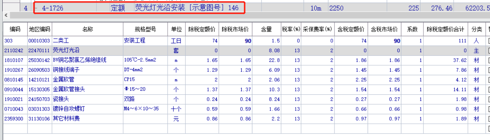Click the 分类 column header
The width and height of the screenshot is (490, 140).
476,29
